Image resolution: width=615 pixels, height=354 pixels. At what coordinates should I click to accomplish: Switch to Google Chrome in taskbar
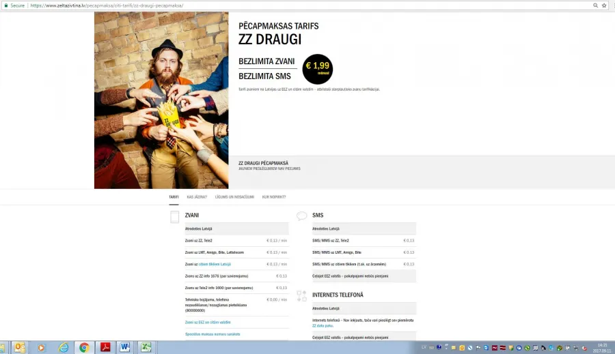pos(84,347)
